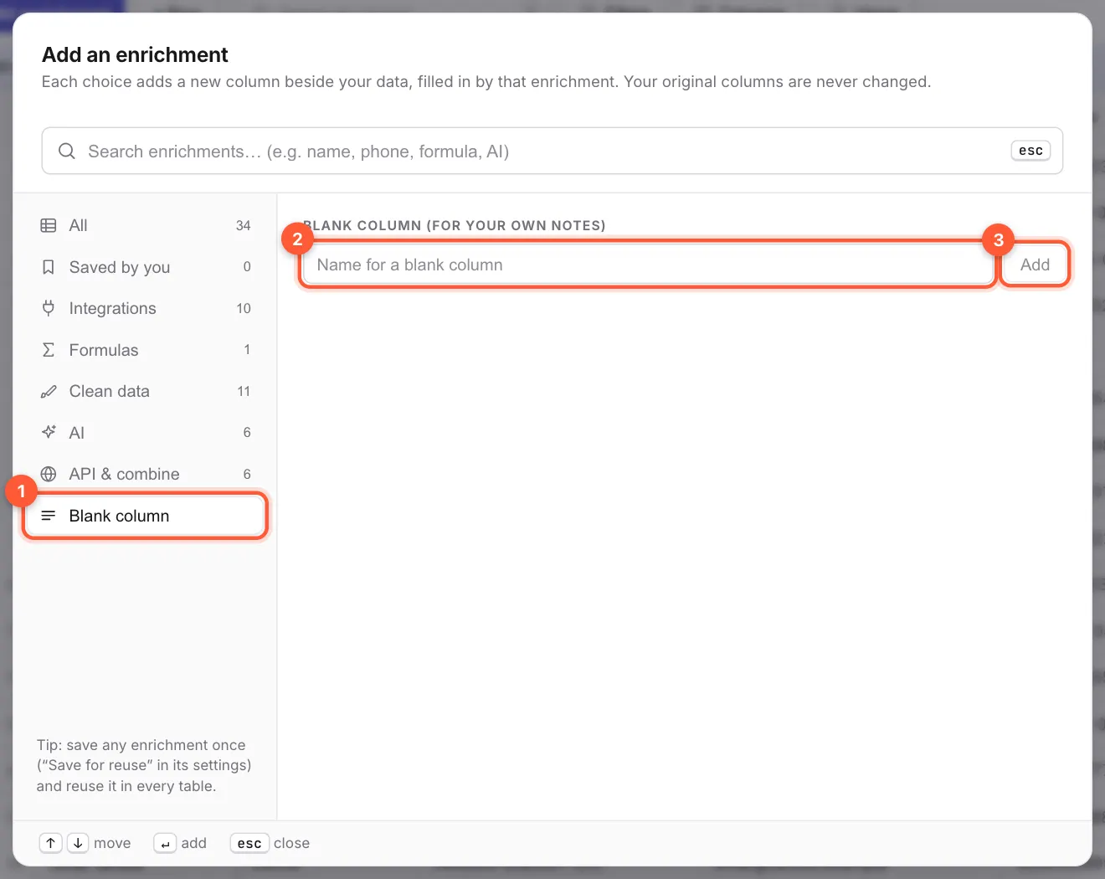Image resolution: width=1105 pixels, height=879 pixels.
Task: Click the 'Add an enrichment' heading
Action: [135, 55]
